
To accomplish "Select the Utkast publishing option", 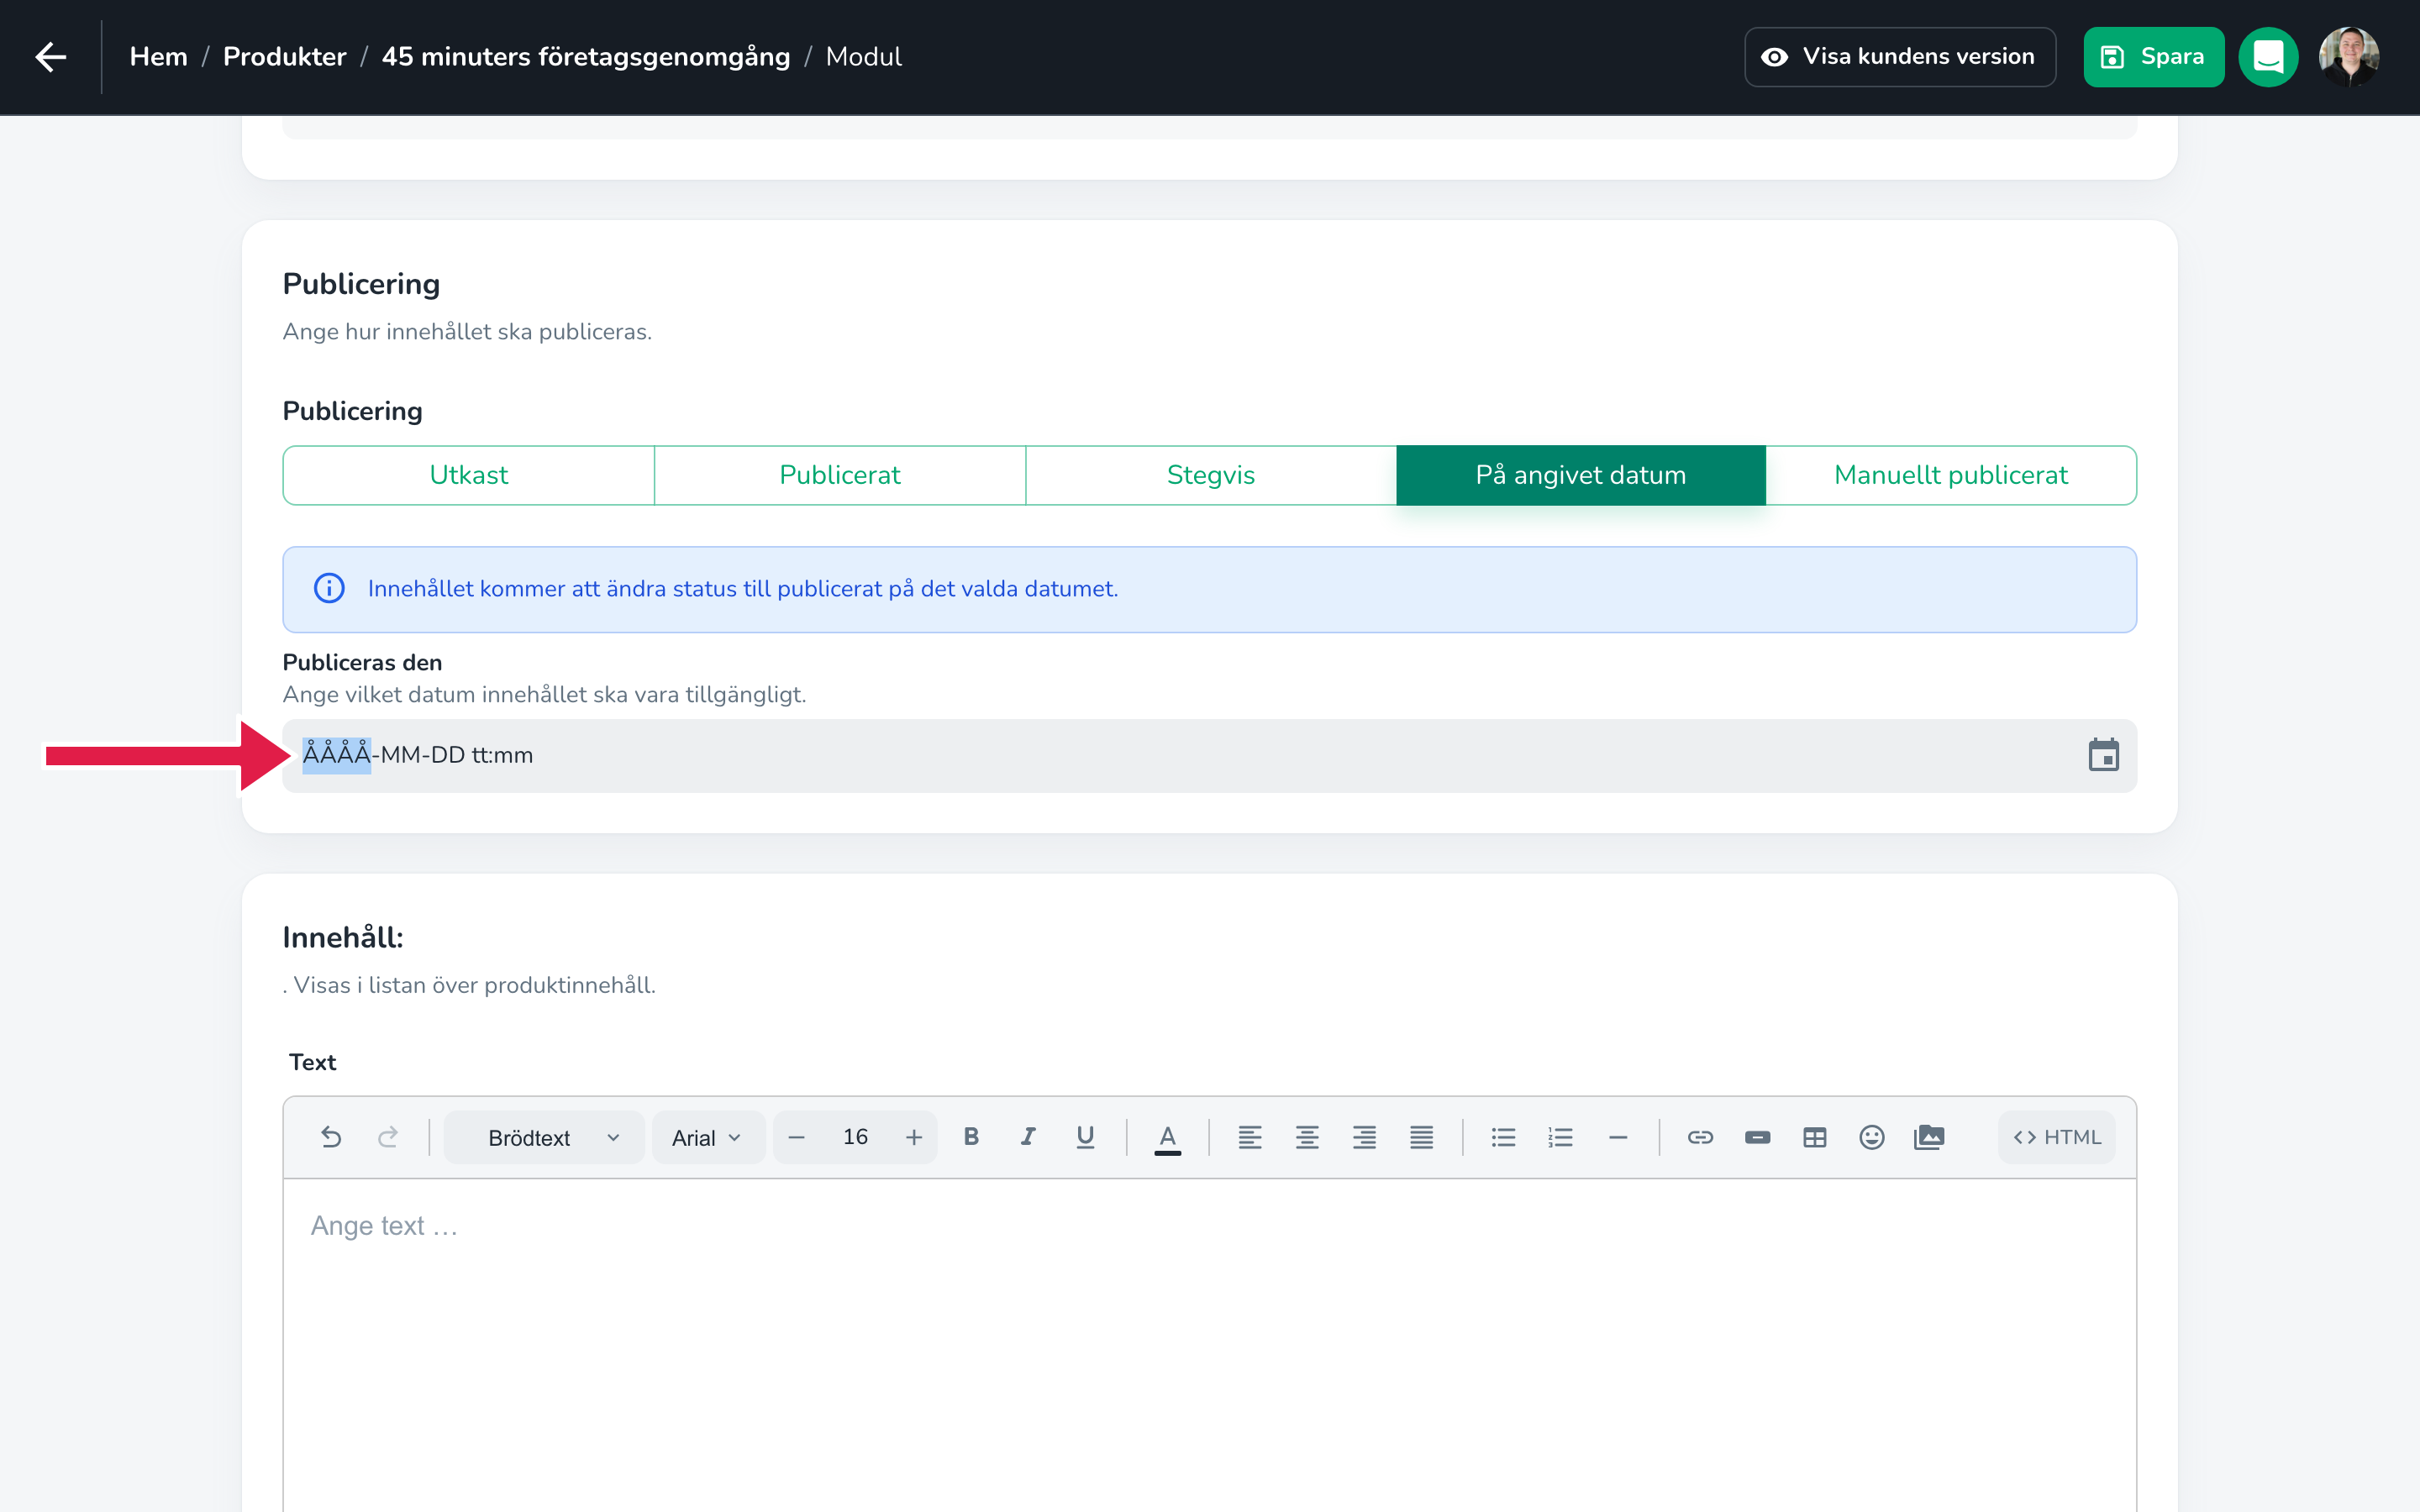I will tap(469, 475).
